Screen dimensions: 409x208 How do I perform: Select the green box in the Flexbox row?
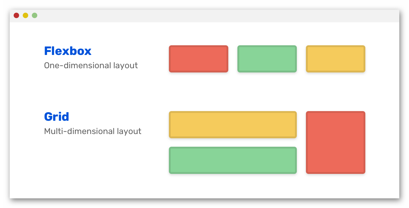pos(267,59)
